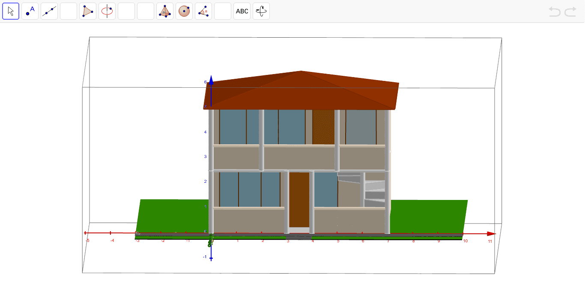The height and width of the screenshot is (289, 585).
Task: Choose the Sphere tool
Action: (x=184, y=11)
